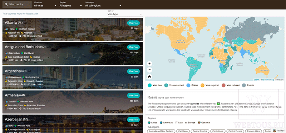Click the green checkmark icon in the Russia description

pyautogui.click(x=218, y=103)
